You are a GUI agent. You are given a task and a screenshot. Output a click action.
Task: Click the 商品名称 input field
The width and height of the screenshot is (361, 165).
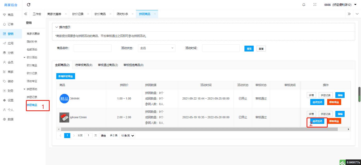(x=92, y=48)
